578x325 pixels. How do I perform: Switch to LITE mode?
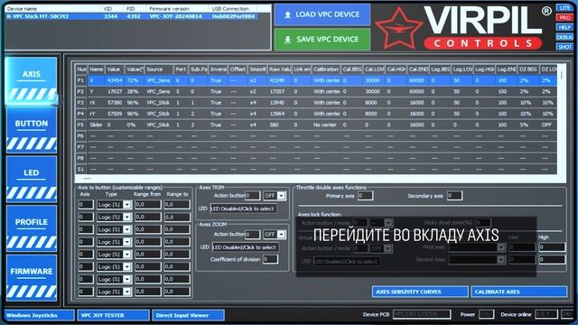click(x=564, y=8)
